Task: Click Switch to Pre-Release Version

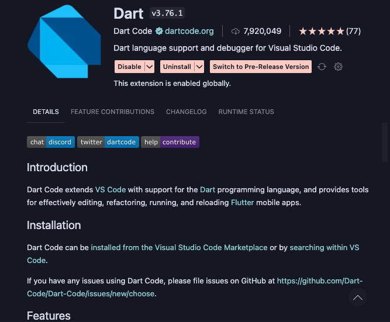Action: click(x=261, y=67)
